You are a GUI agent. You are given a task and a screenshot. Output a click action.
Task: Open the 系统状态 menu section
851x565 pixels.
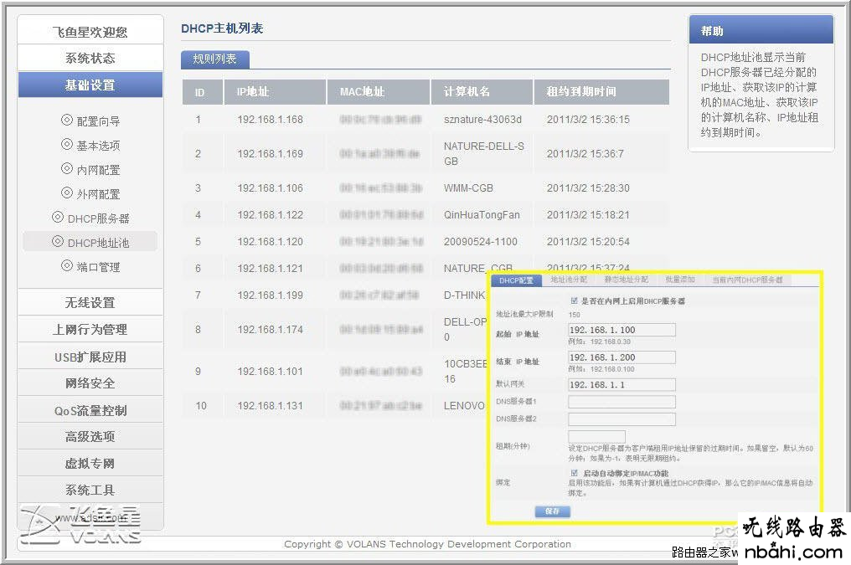point(90,58)
